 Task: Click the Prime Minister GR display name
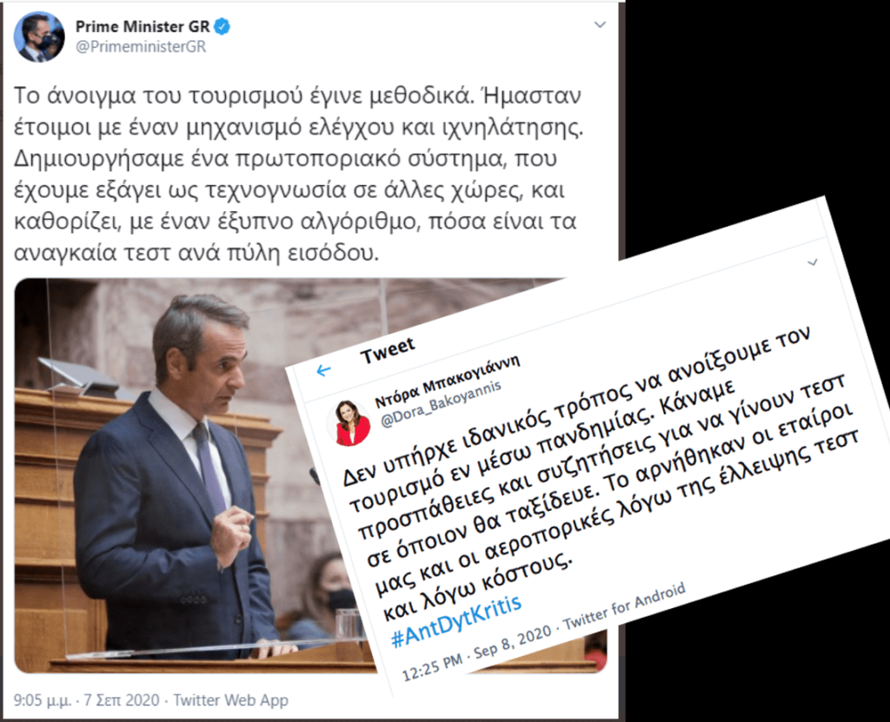pyautogui.click(x=143, y=27)
